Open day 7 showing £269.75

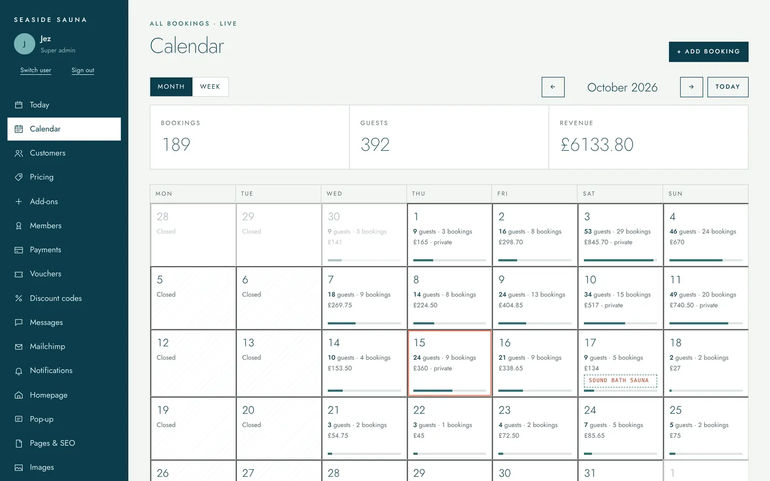coord(364,298)
